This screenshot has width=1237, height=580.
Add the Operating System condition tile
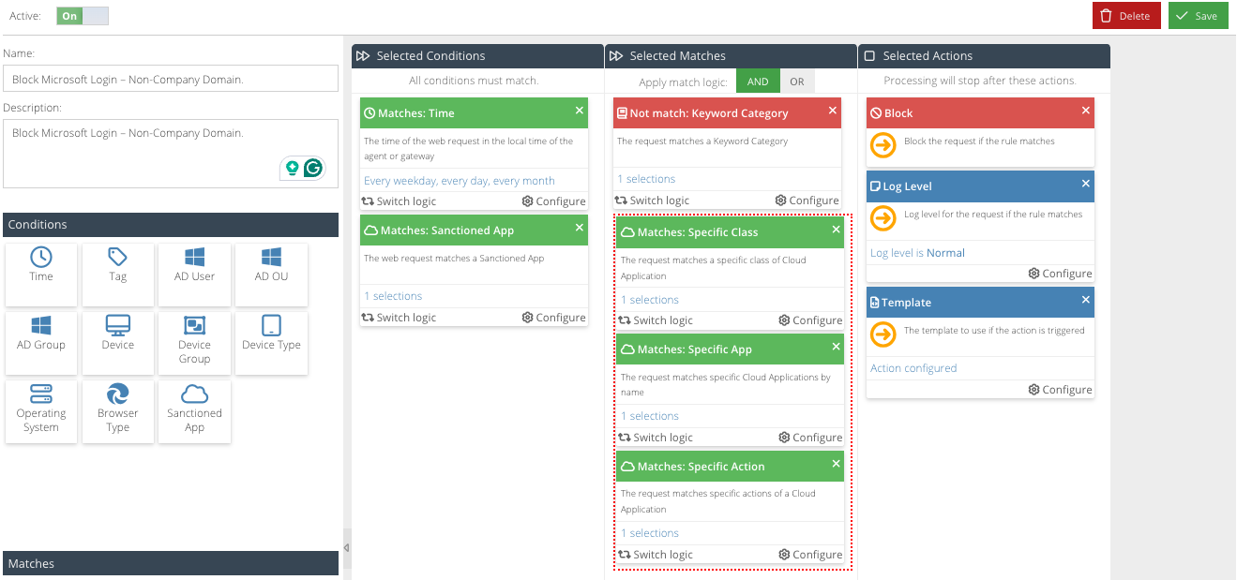click(41, 411)
